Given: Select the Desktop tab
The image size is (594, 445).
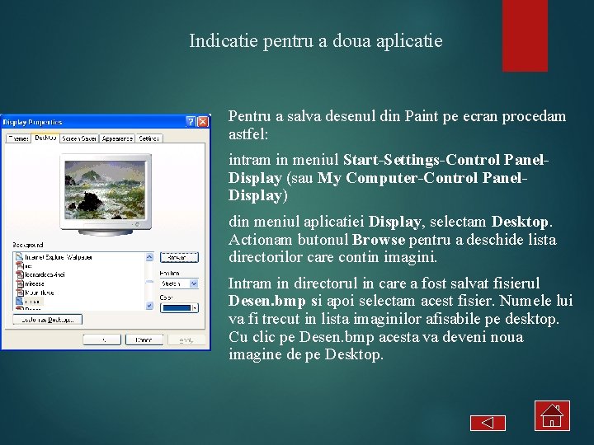Looking at the screenshot, I should coord(45,138).
